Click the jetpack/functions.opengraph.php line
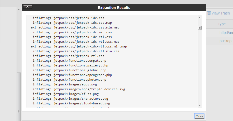 point(83,75)
